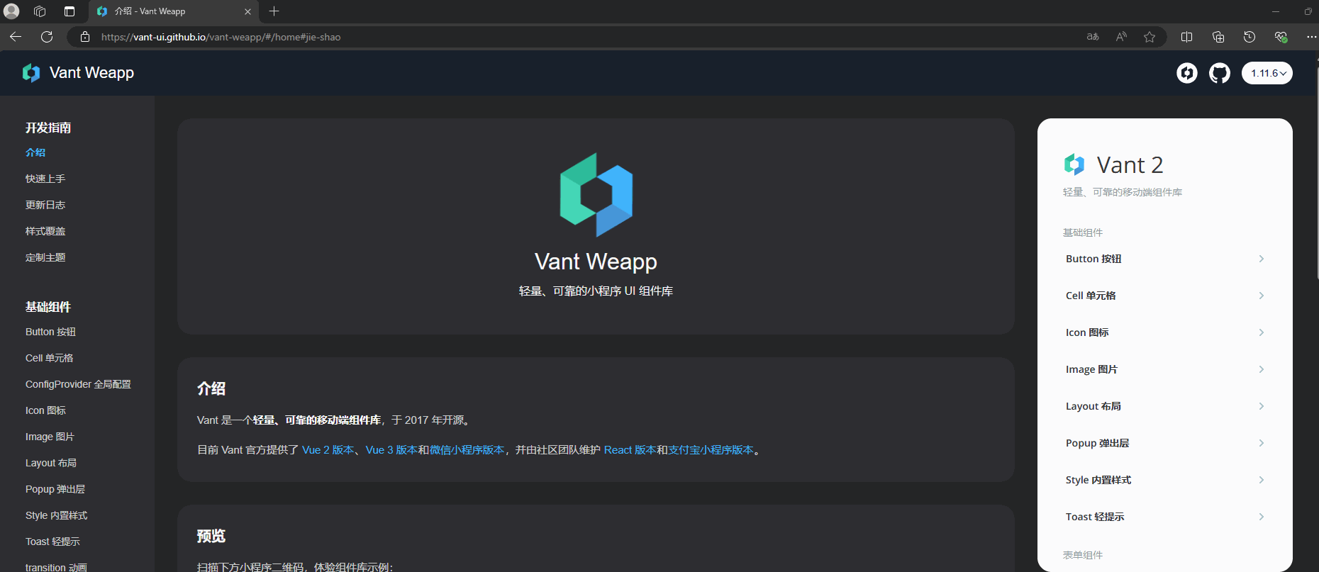Follow the Vue 2 版本 link
Viewport: 1319px width, 572px height.
point(328,450)
